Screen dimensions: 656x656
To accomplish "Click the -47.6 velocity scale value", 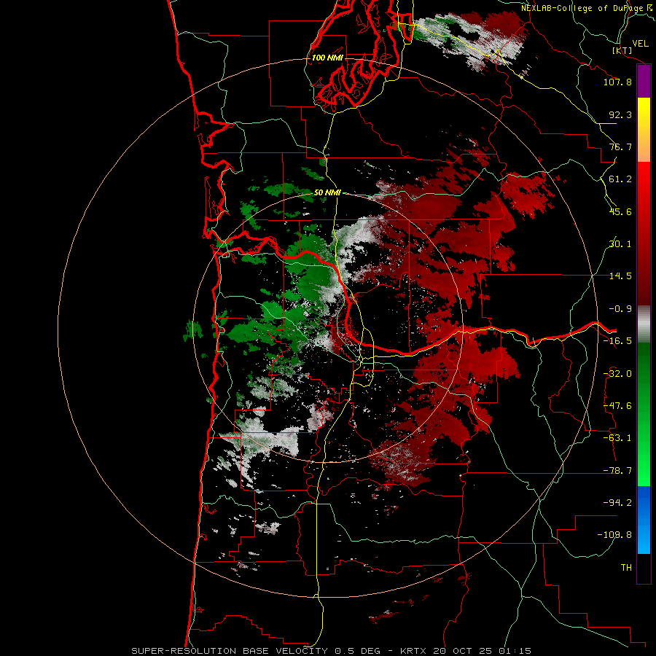I will [x=617, y=406].
